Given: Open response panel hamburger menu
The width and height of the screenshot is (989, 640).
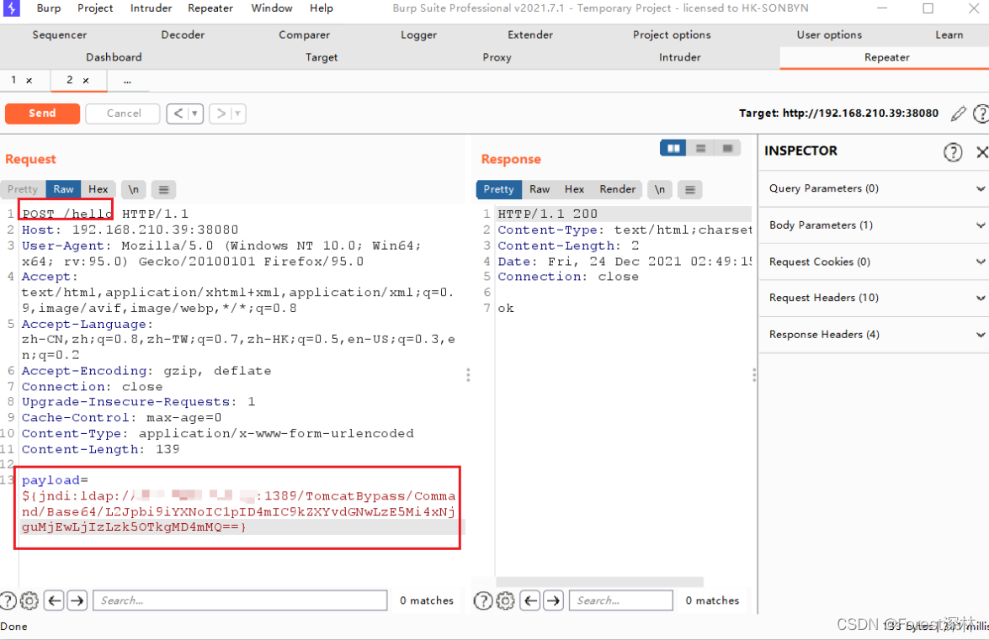Looking at the screenshot, I should [690, 189].
